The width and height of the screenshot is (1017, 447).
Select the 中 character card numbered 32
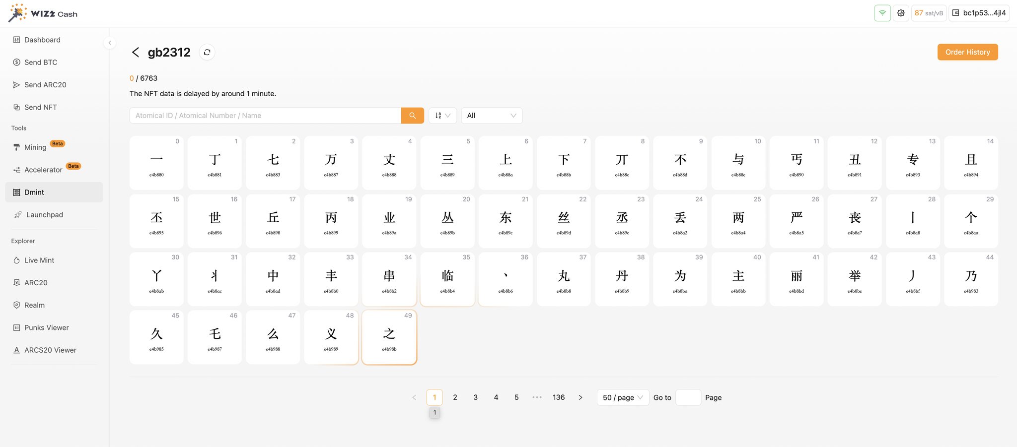[273, 279]
